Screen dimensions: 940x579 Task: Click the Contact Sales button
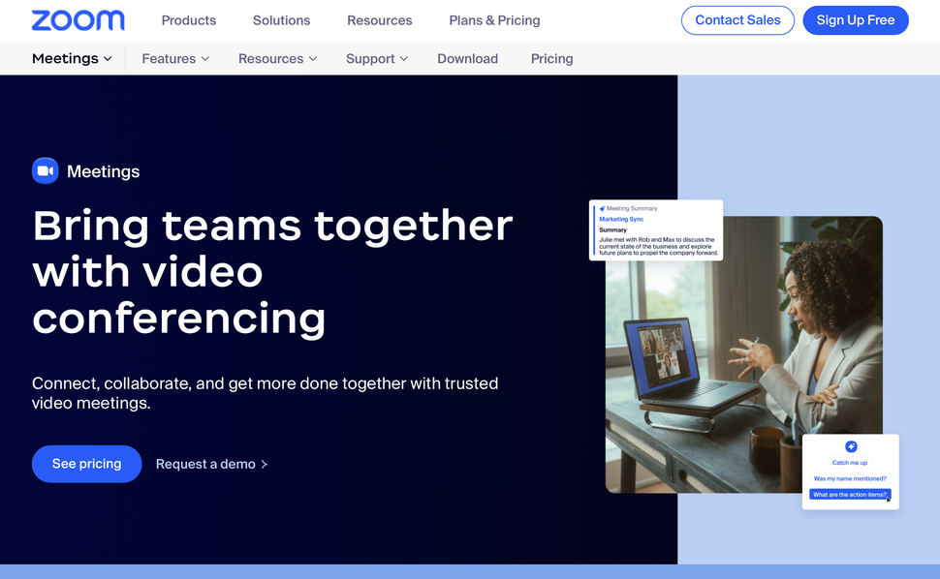(x=737, y=19)
